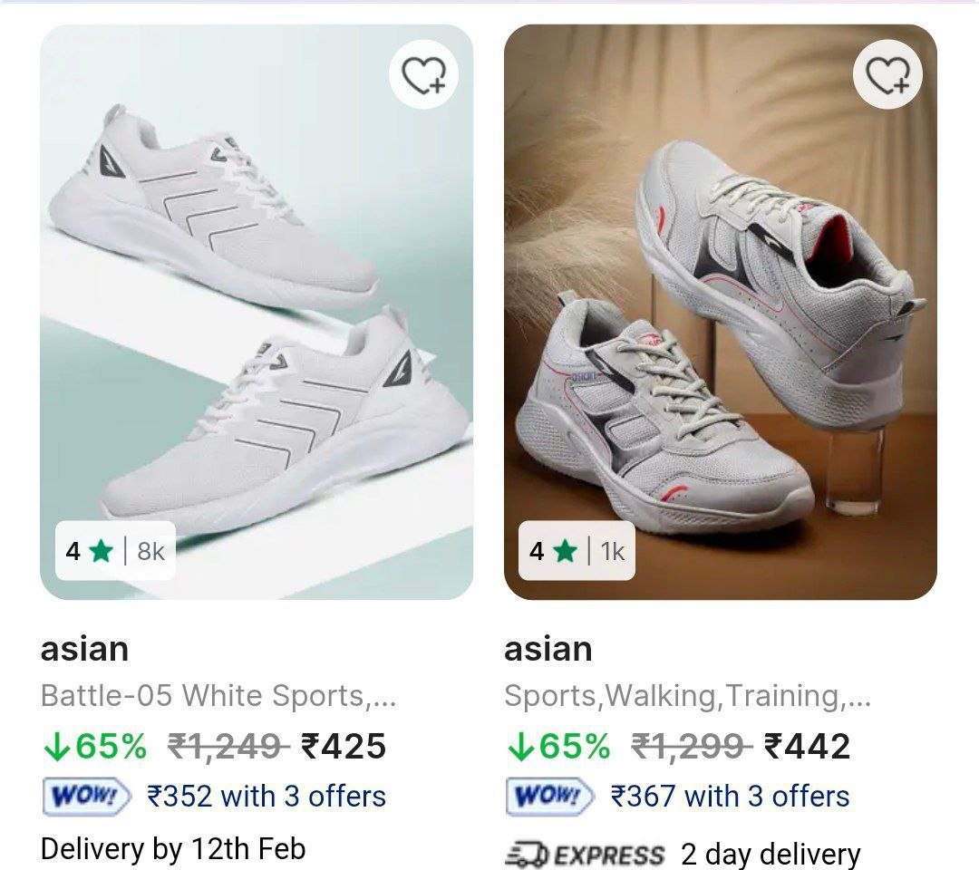
Task: Tap the asian brand name above Sports, Walking
Action: click(548, 649)
